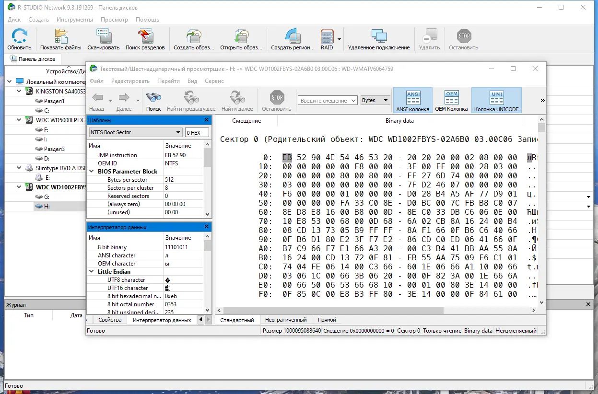Open the Просмотр menu
This screenshot has width=598, height=394.
(x=114, y=20)
